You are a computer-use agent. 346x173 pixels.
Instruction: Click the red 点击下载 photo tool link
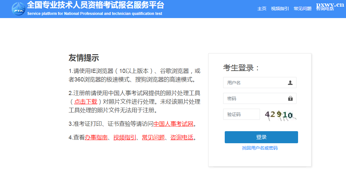coord(86,102)
